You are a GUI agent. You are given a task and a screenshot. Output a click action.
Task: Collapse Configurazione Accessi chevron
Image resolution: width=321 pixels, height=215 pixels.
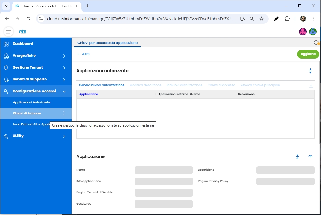[x=64, y=91]
